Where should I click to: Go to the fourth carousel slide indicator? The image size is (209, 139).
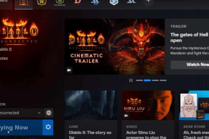tap(163, 80)
